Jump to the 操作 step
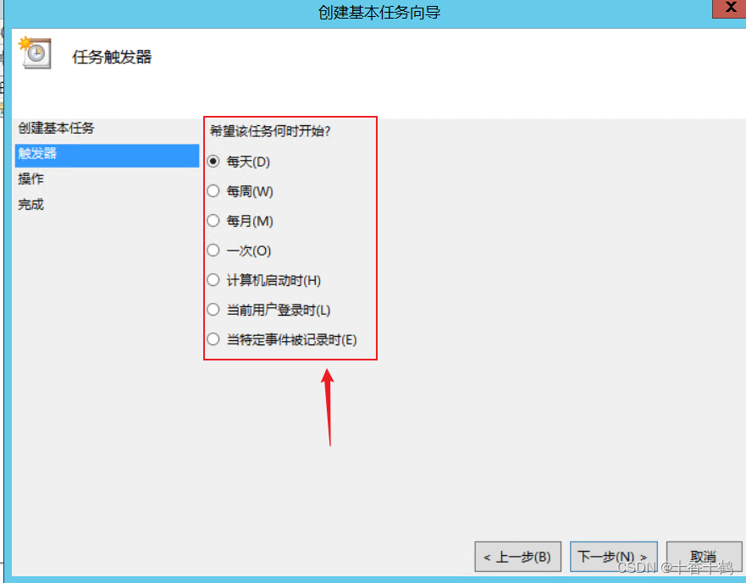This screenshot has height=583, width=746. (31, 179)
